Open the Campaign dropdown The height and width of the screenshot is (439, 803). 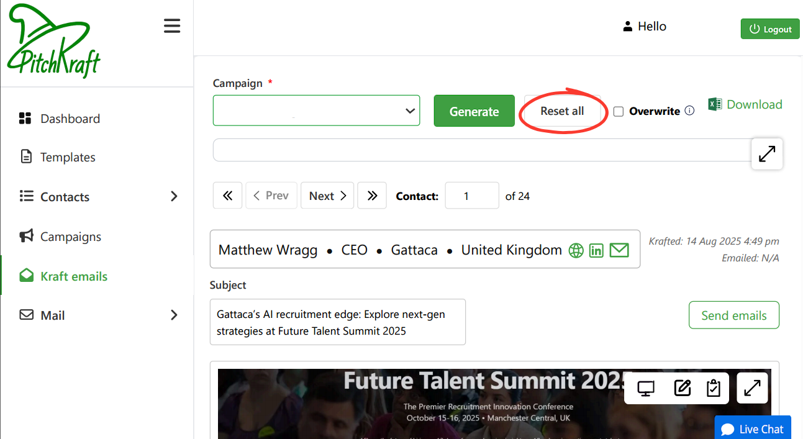(x=316, y=111)
